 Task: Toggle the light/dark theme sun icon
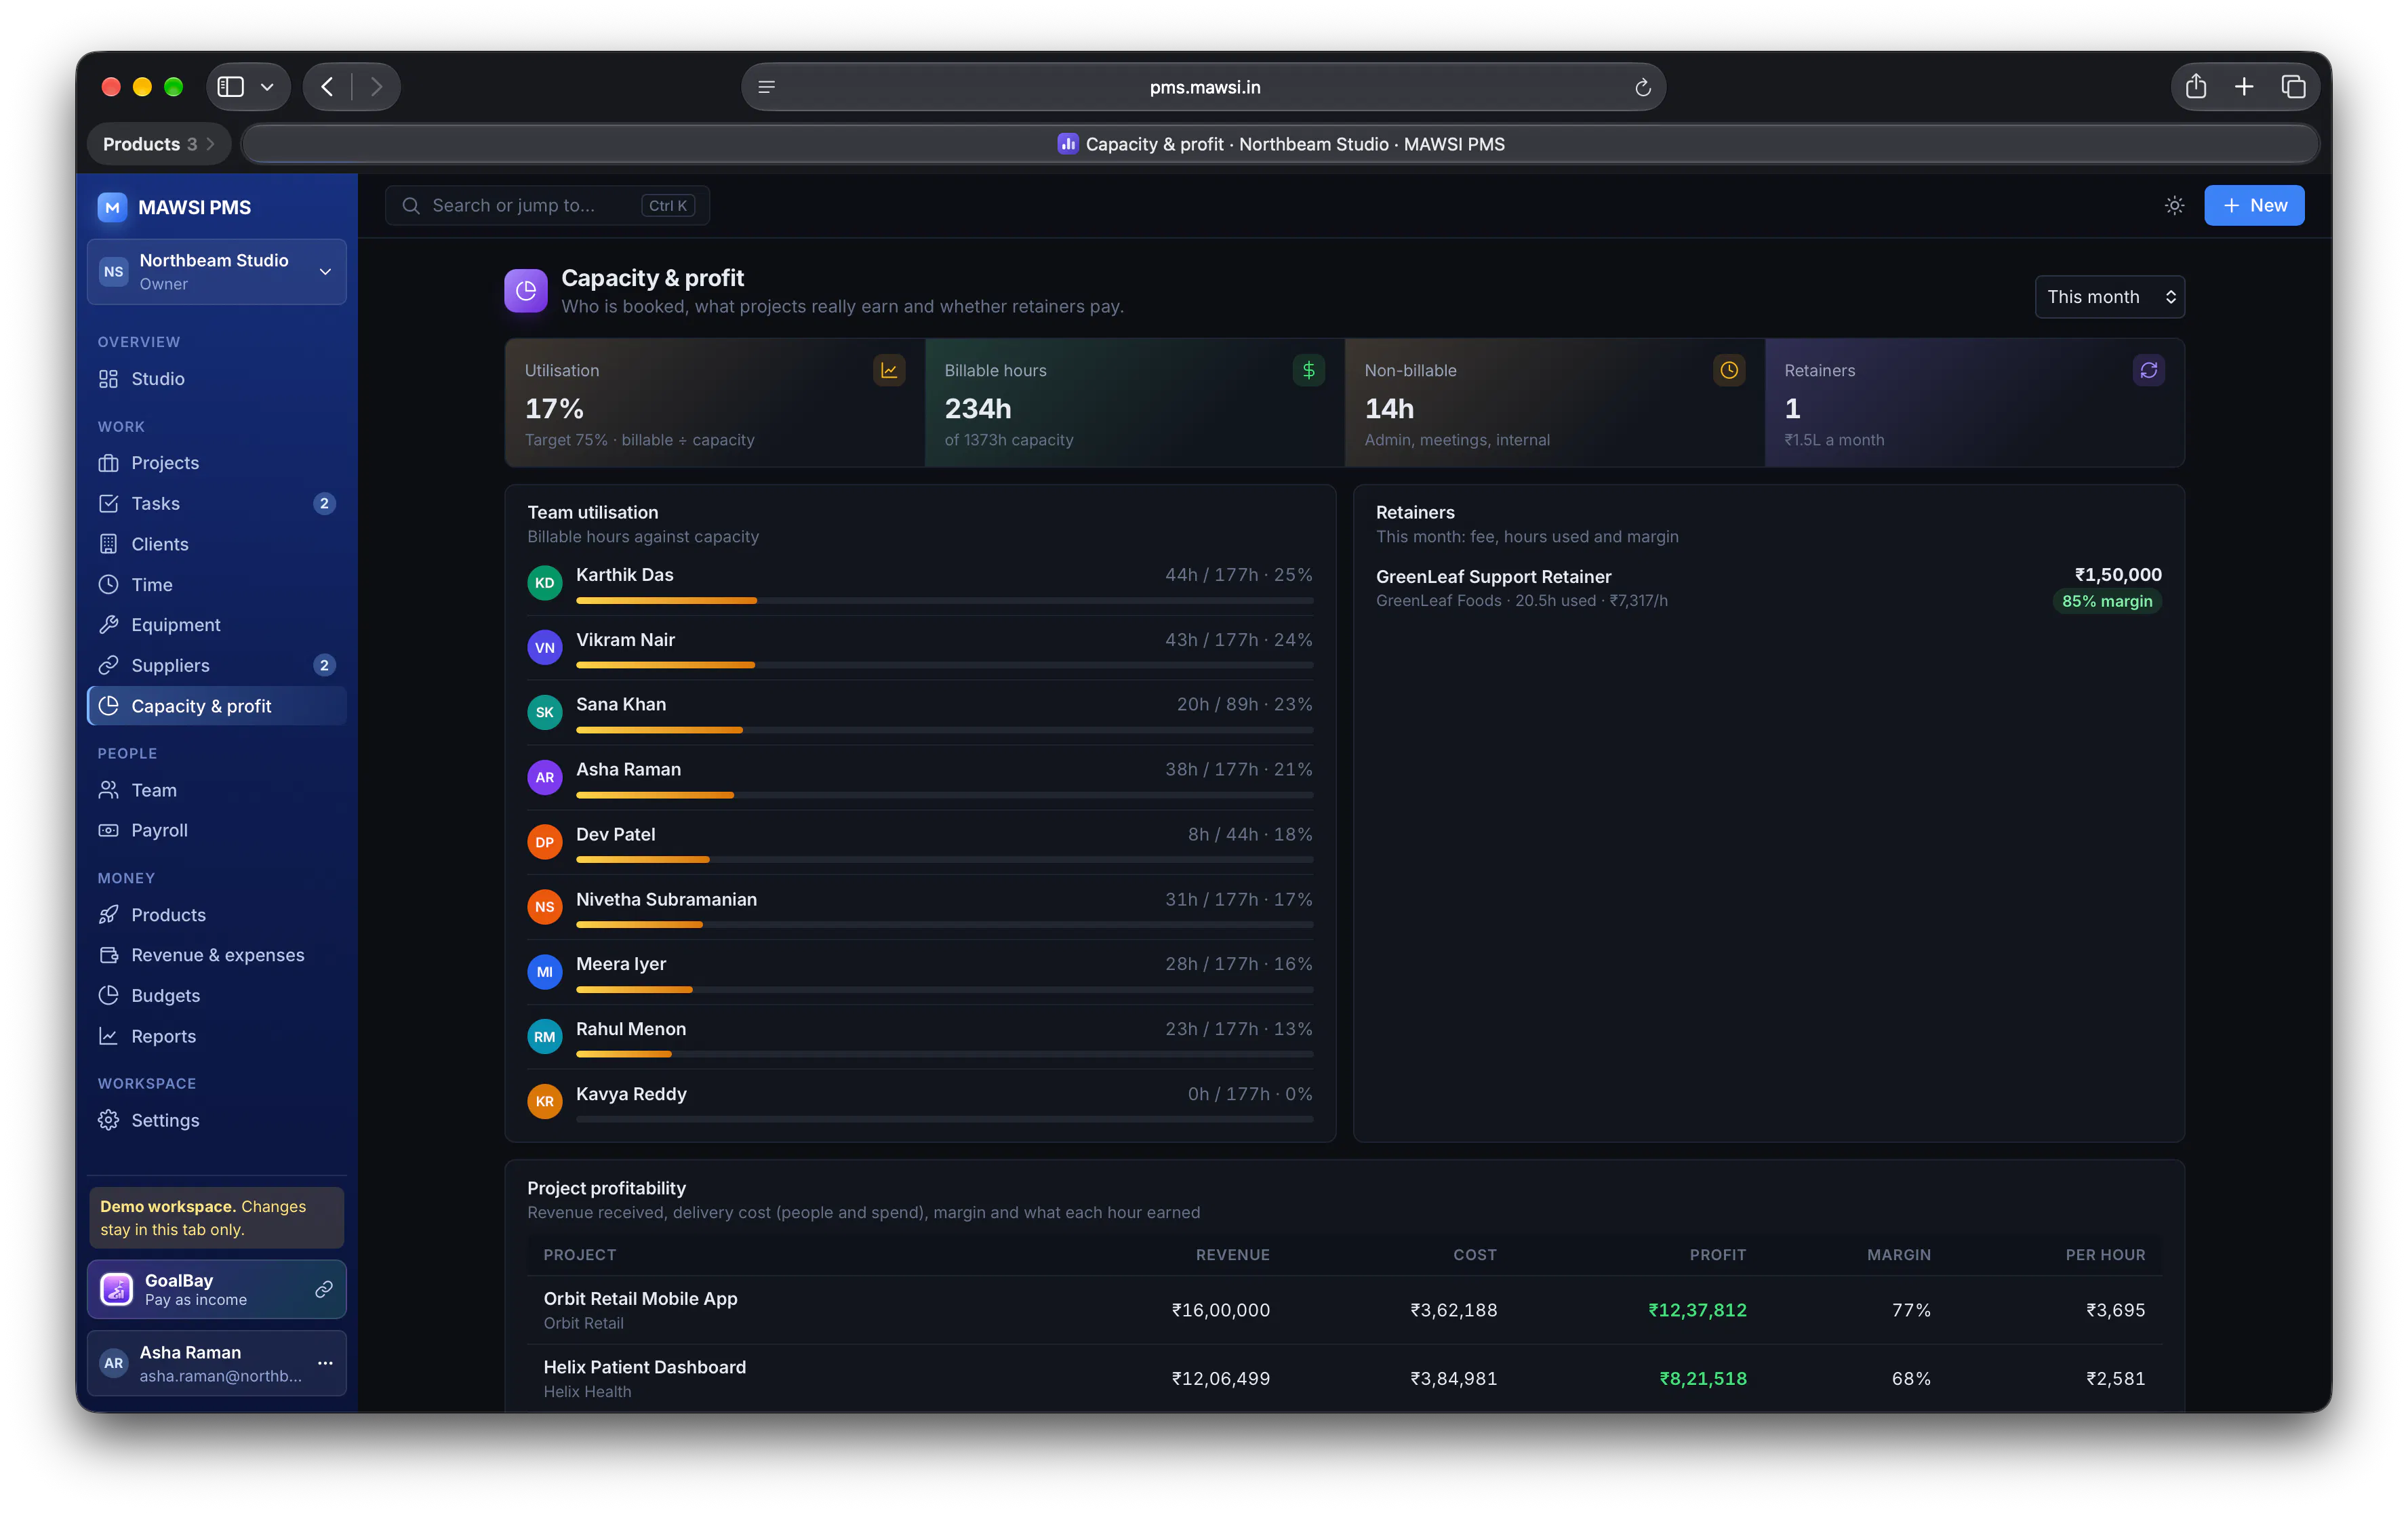point(2174,205)
